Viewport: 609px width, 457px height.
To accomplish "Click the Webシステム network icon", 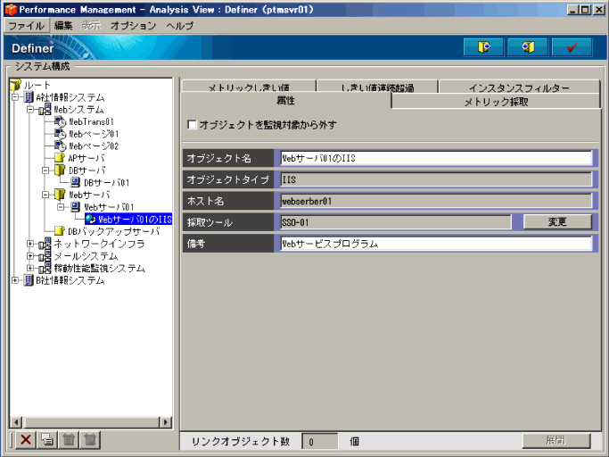I will click(x=45, y=109).
